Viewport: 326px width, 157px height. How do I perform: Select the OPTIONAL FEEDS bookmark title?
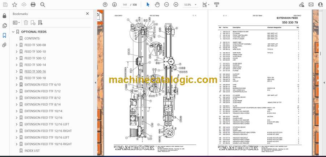point(34,32)
